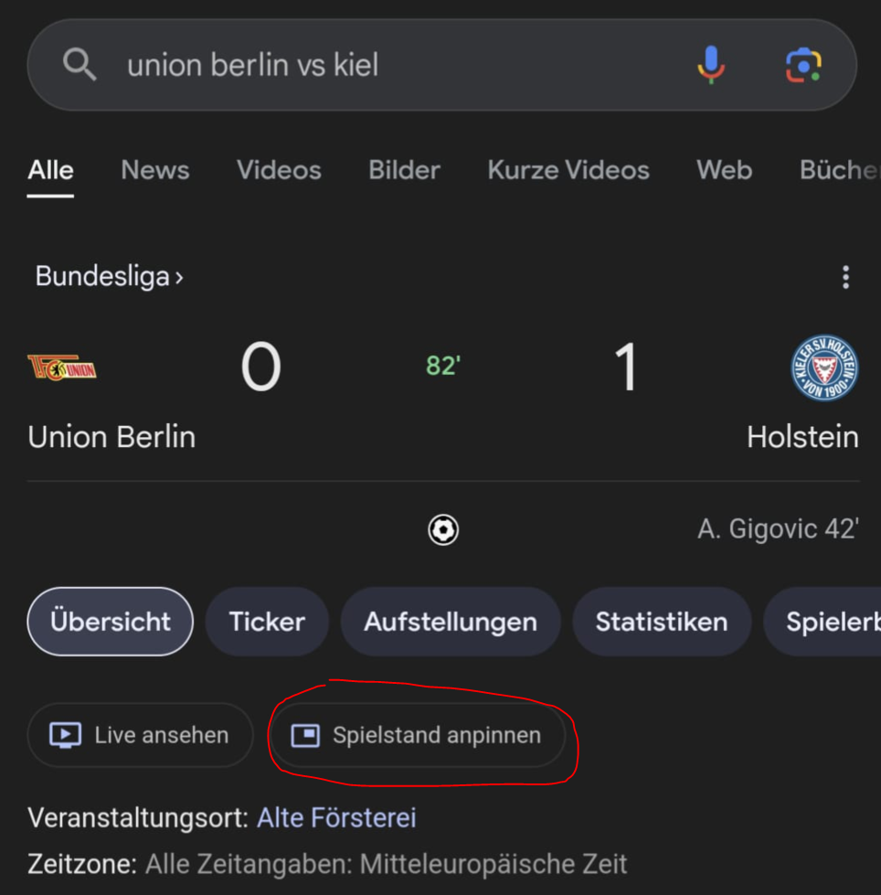881x895 pixels.
Task: Show the Bilder results tab
Action: click(404, 170)
